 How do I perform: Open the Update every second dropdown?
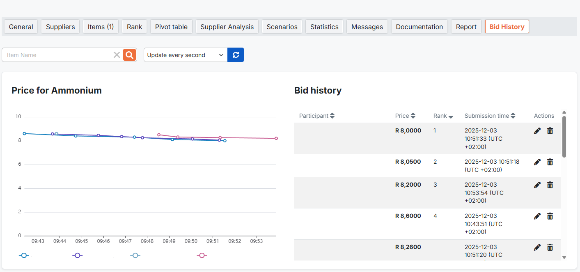[185, 55]
